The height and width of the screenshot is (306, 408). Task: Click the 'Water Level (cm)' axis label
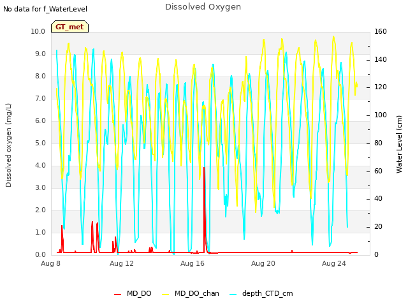399,145
